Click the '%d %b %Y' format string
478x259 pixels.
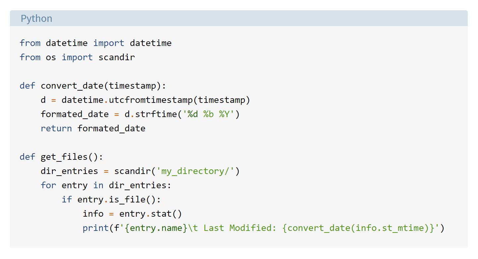coord(208,114)
